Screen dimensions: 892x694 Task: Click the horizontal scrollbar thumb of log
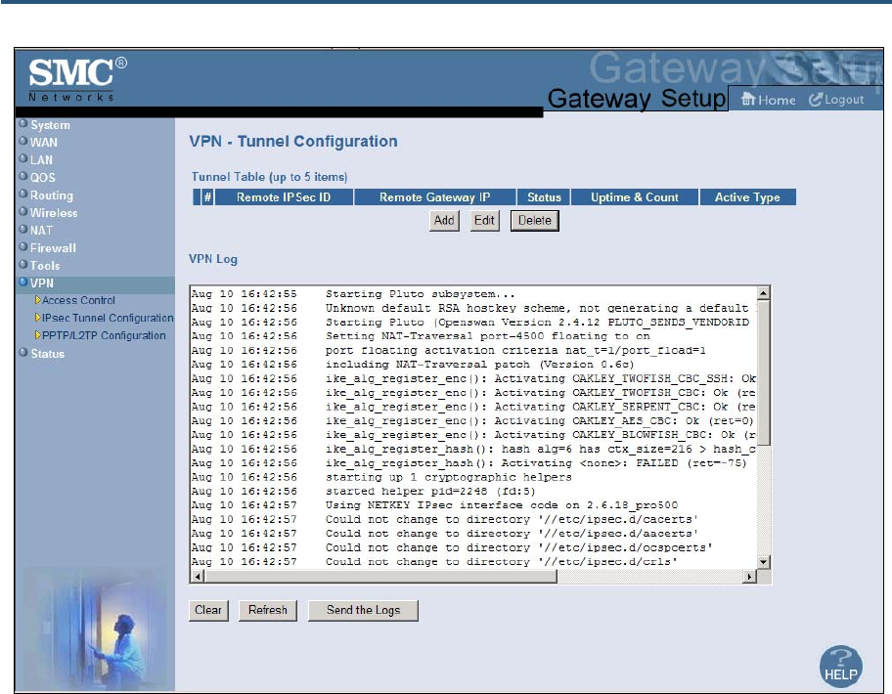[380, 577]
